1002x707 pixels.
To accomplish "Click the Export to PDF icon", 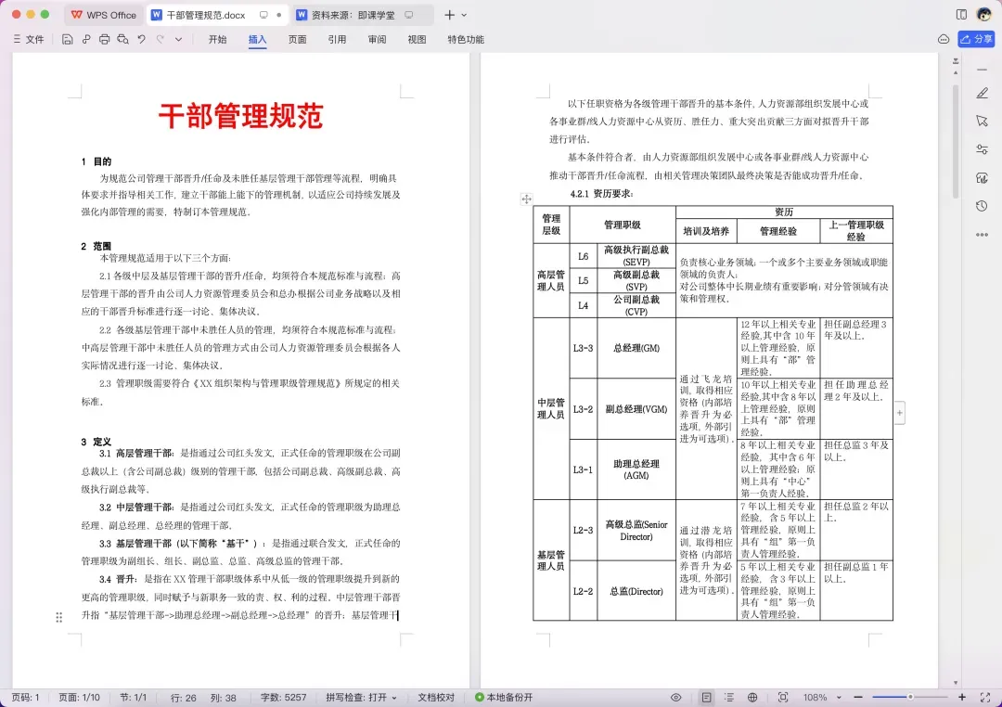I will [x=85, y=39].
